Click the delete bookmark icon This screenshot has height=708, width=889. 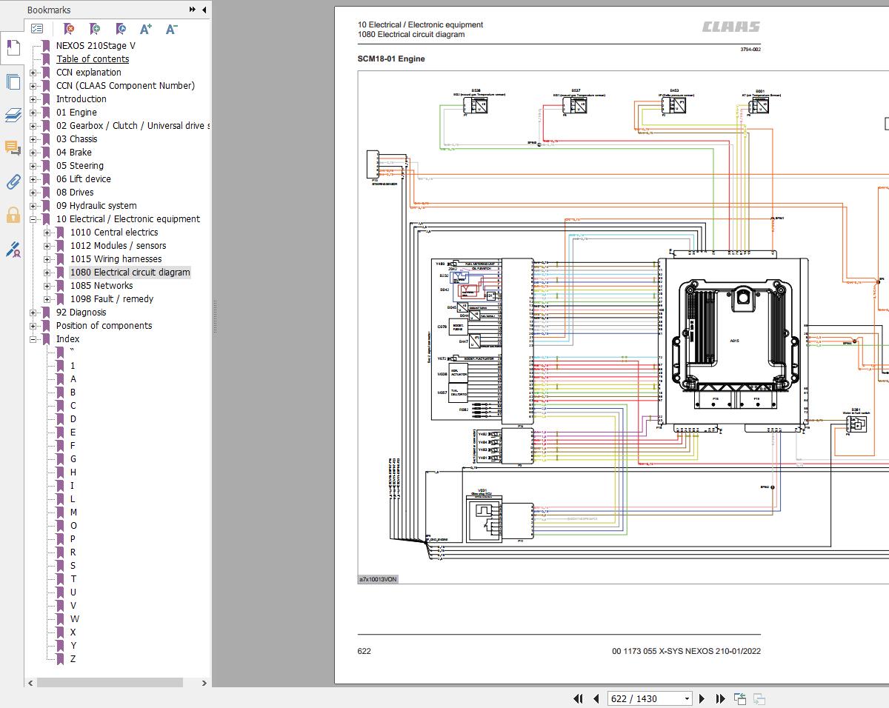[69, 29]
